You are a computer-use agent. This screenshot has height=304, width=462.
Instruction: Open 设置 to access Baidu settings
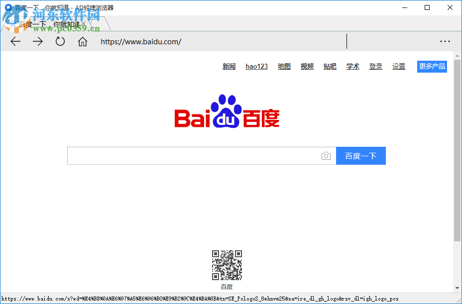(x=398, y=66)
